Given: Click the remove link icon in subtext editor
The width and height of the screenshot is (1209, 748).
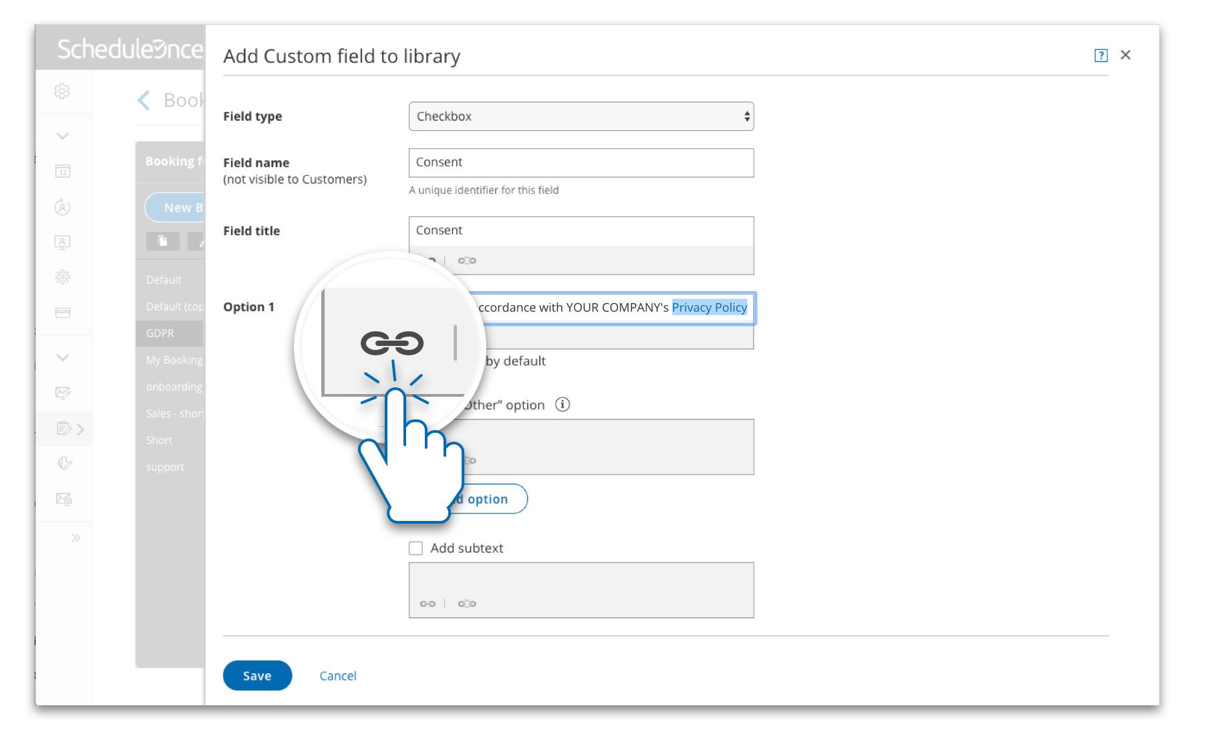Looking at the screenshot, I should click(467, 604).
